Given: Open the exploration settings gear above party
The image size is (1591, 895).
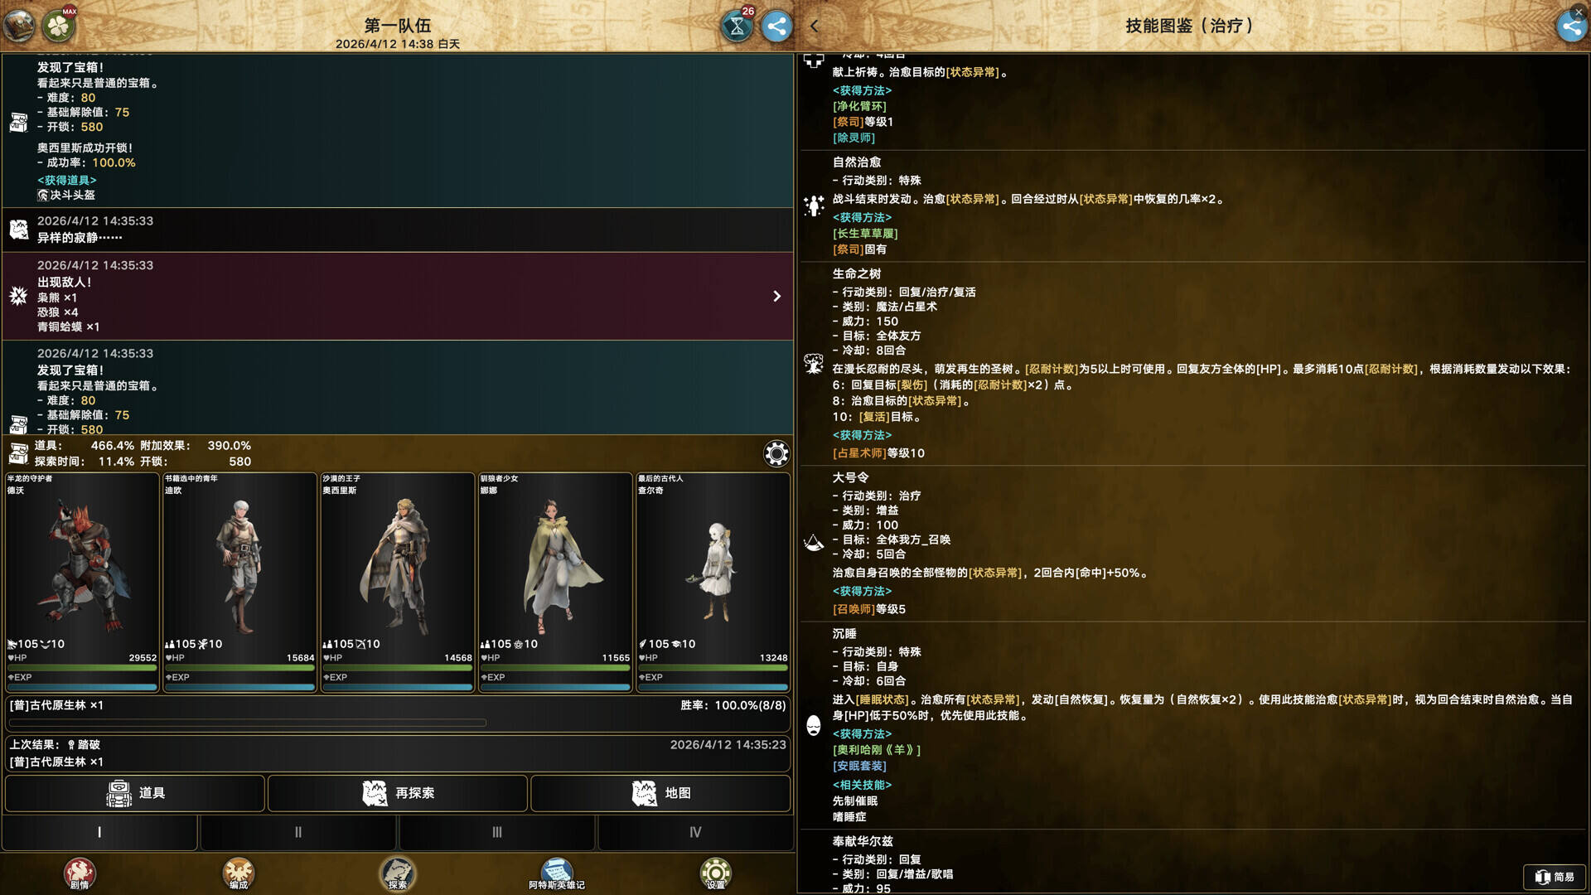Looking at the screenshot, I should [776, 453].
